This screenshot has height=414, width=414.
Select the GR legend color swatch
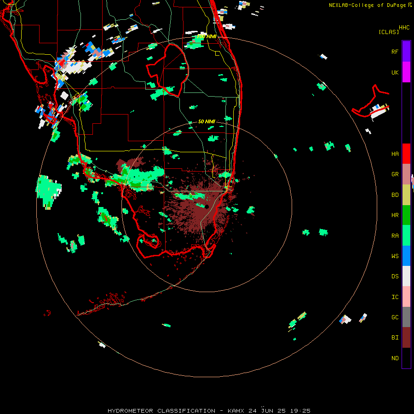pos(406,174)
